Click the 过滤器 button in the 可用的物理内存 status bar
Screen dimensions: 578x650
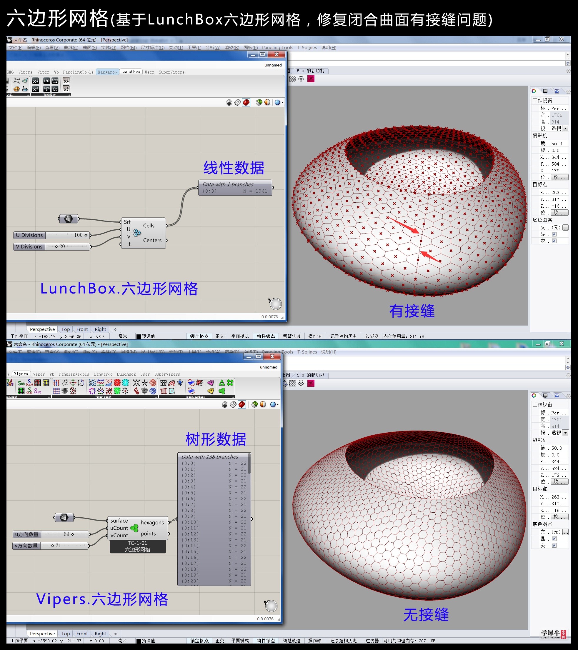point(372,641)
